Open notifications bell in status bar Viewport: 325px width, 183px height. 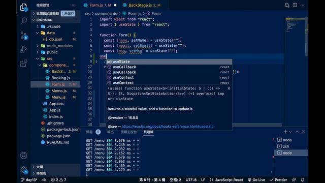click(x=303, y=180)
